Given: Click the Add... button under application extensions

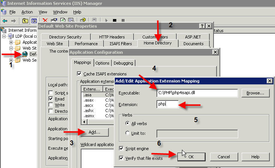Looking at the screenshot, I should [95, 132].
